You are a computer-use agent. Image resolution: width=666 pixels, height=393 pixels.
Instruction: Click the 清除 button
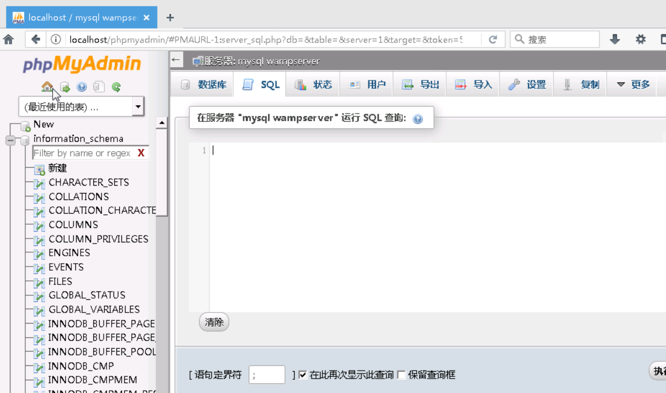[x=214, y=322]
